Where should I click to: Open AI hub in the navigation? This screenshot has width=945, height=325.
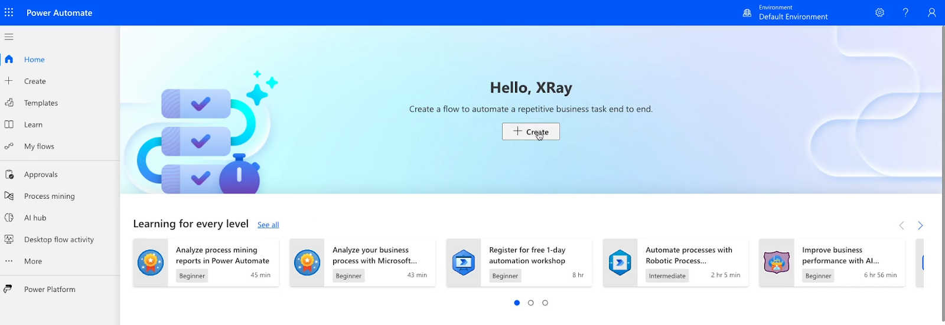(35, 218)
